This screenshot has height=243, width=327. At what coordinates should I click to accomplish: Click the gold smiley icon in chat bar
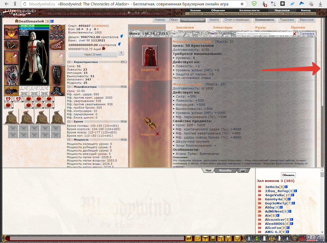(238, 239)
